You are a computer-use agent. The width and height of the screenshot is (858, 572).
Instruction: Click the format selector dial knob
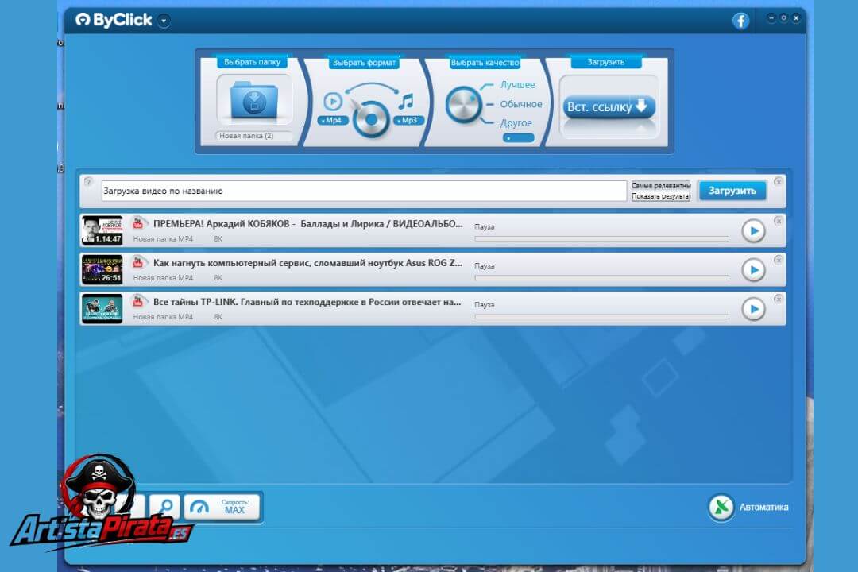click(x=371, y=118)
